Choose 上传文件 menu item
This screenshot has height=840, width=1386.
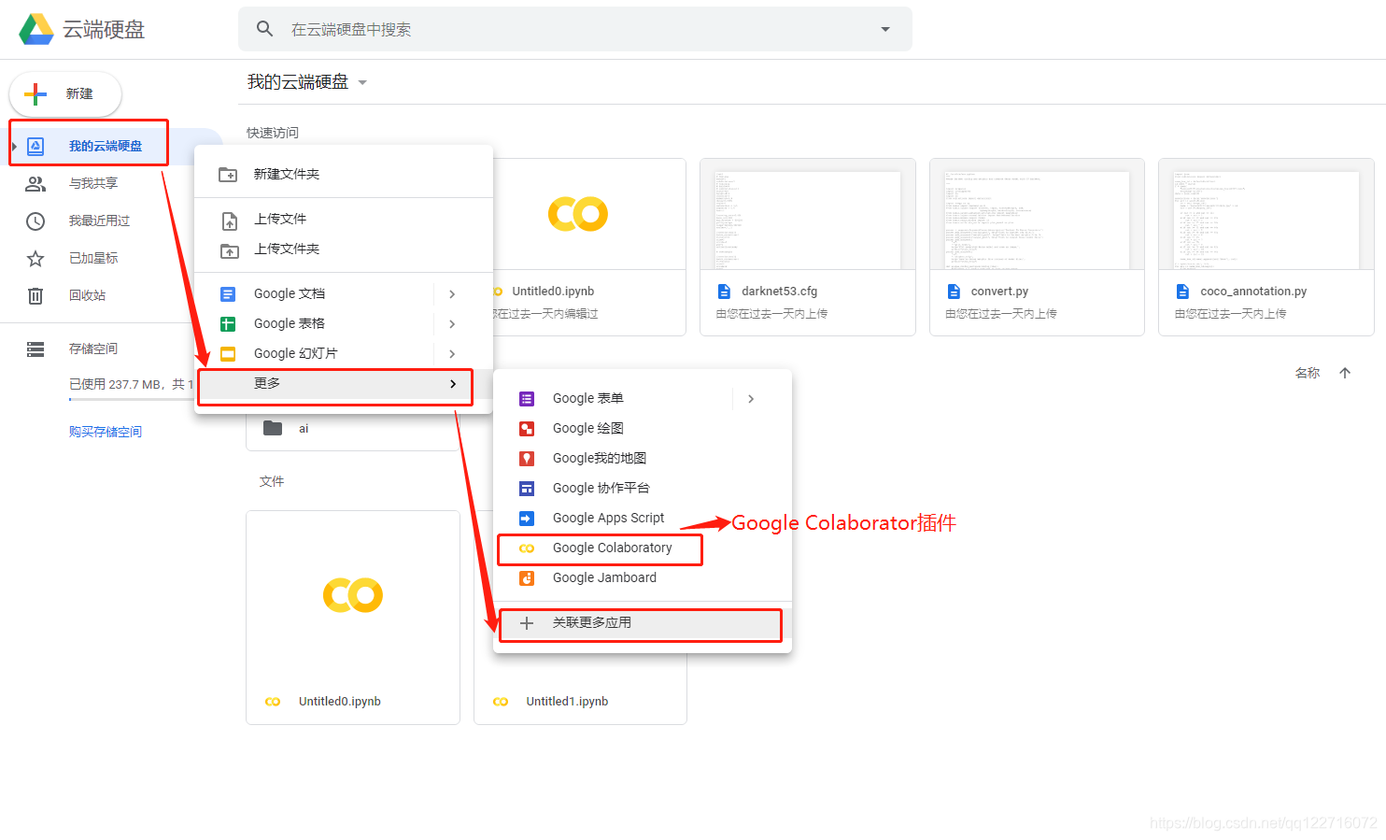(343, 219)
